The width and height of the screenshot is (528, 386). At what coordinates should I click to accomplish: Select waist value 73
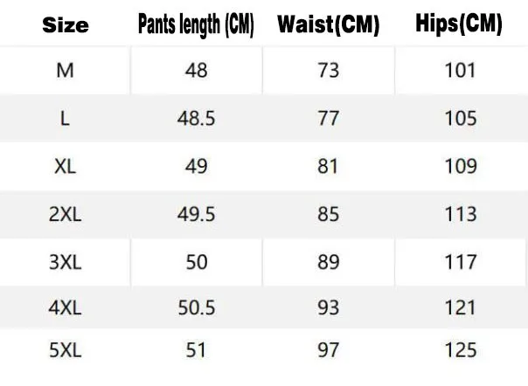tap(328, 70)
